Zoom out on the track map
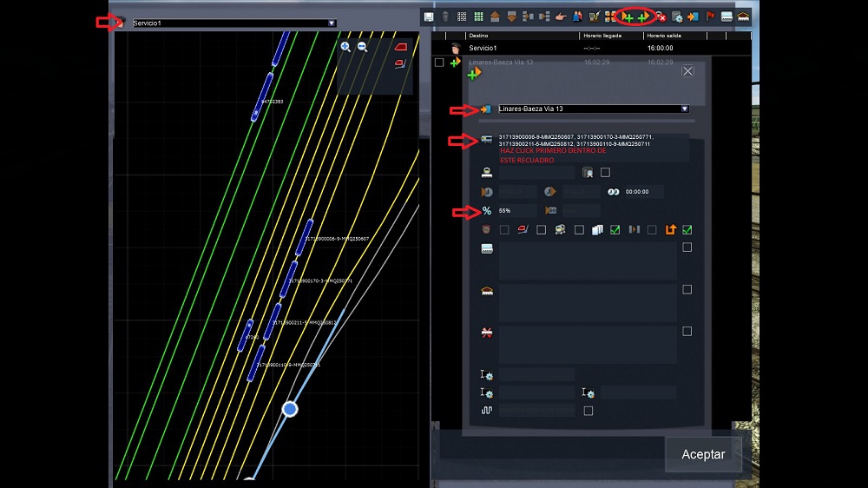Image resolution: width=868 pixels, height=488 pixels. [363, 47]
